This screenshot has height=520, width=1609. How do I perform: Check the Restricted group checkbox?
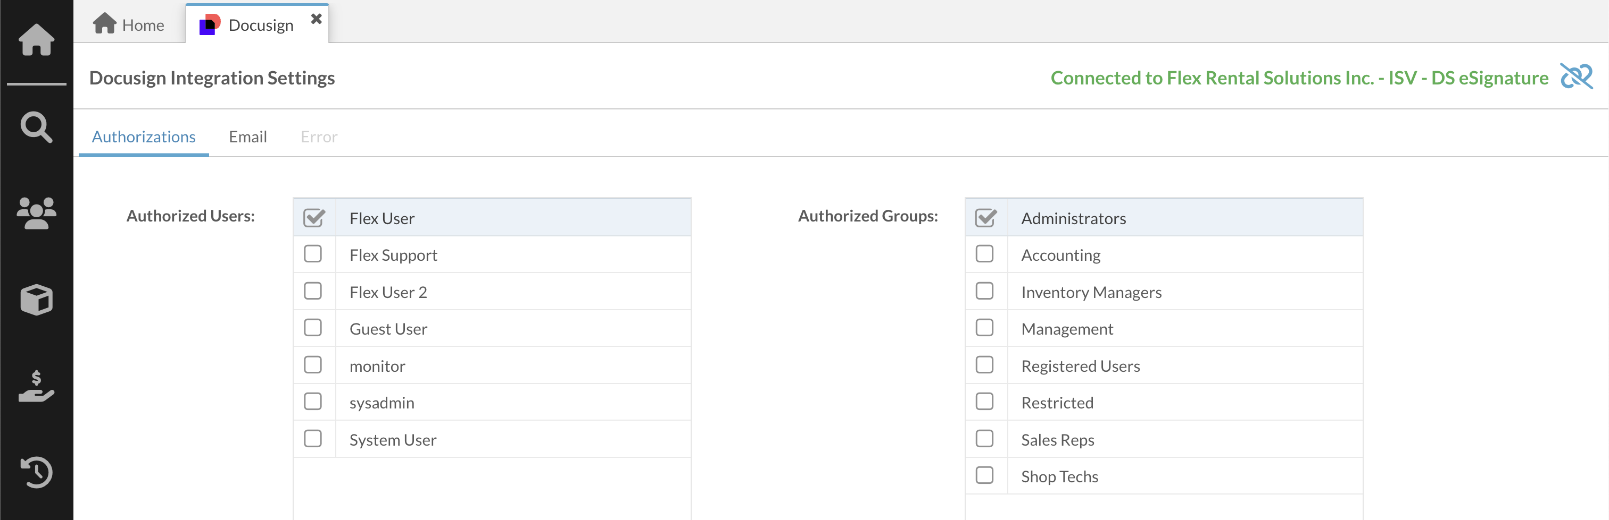click(984, 402)
